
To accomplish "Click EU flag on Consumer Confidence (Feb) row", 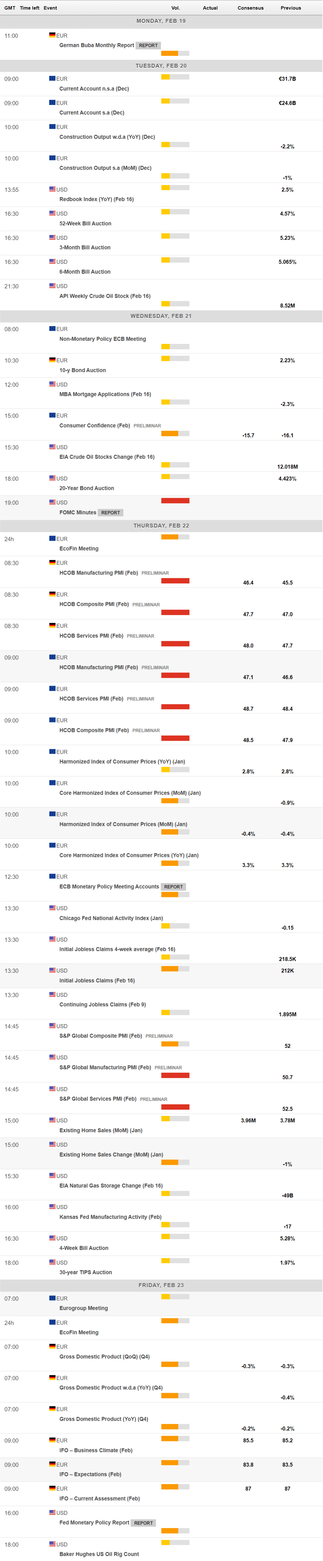I will pos(52,415).
